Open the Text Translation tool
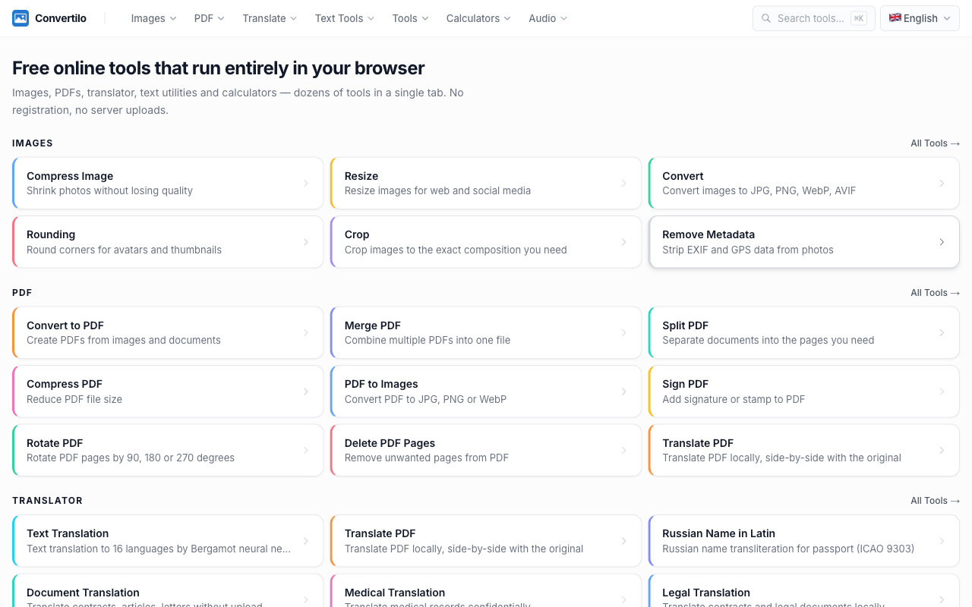Screen dimensions: 972x607 coord(168,541)
